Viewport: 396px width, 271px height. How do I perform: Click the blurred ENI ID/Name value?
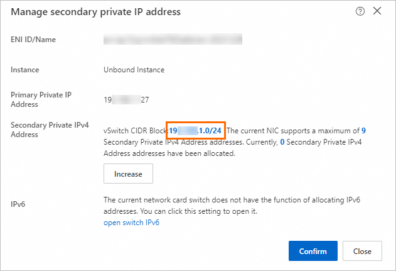[x=173, y=39]
